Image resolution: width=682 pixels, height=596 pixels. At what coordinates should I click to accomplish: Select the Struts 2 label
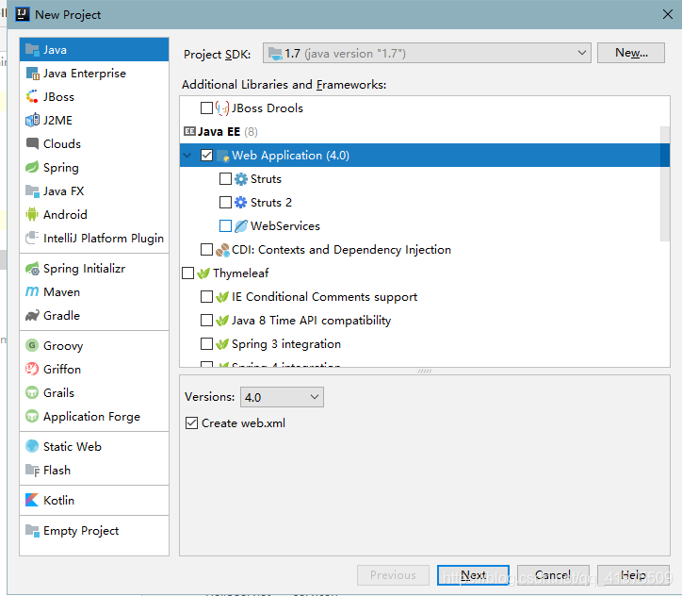[x=271, y=203]
